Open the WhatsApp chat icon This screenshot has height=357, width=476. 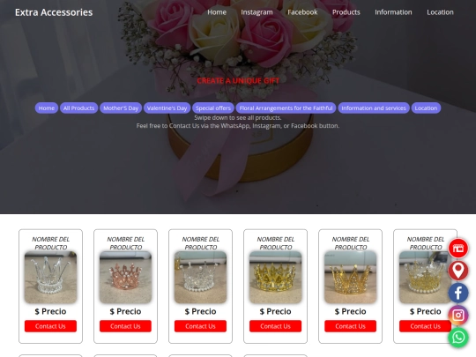(458, 338)
